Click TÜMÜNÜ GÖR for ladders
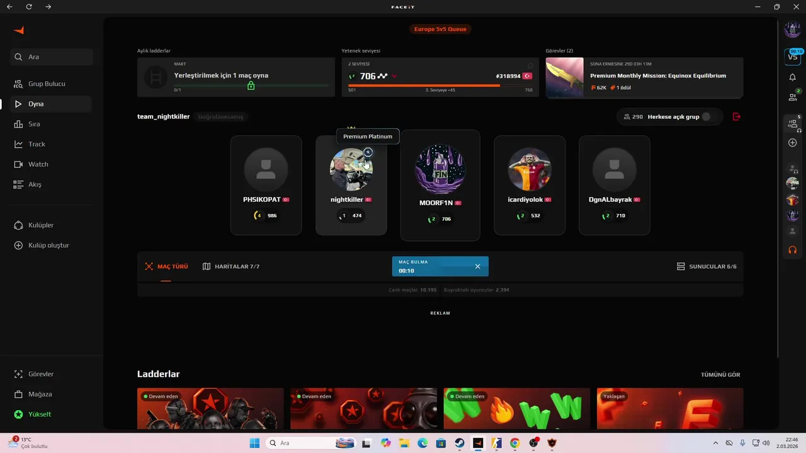The width and height of the screenshot is (806, 453). [720, 374]
